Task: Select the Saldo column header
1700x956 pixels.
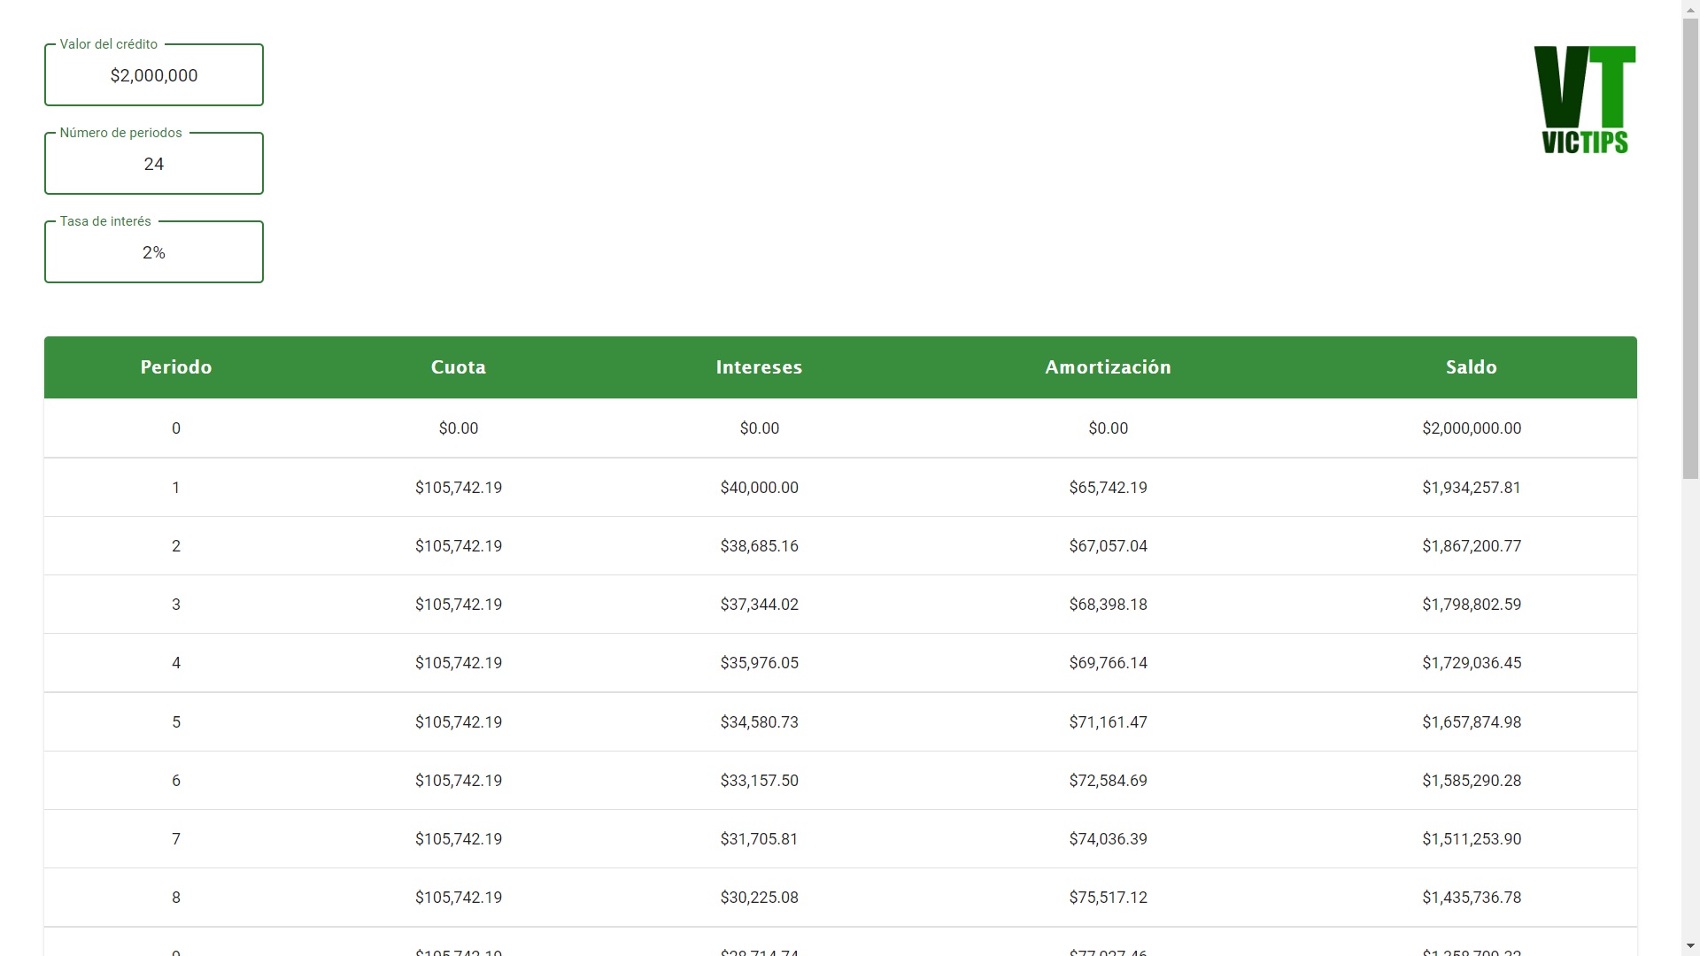Action: (1471, 366)
